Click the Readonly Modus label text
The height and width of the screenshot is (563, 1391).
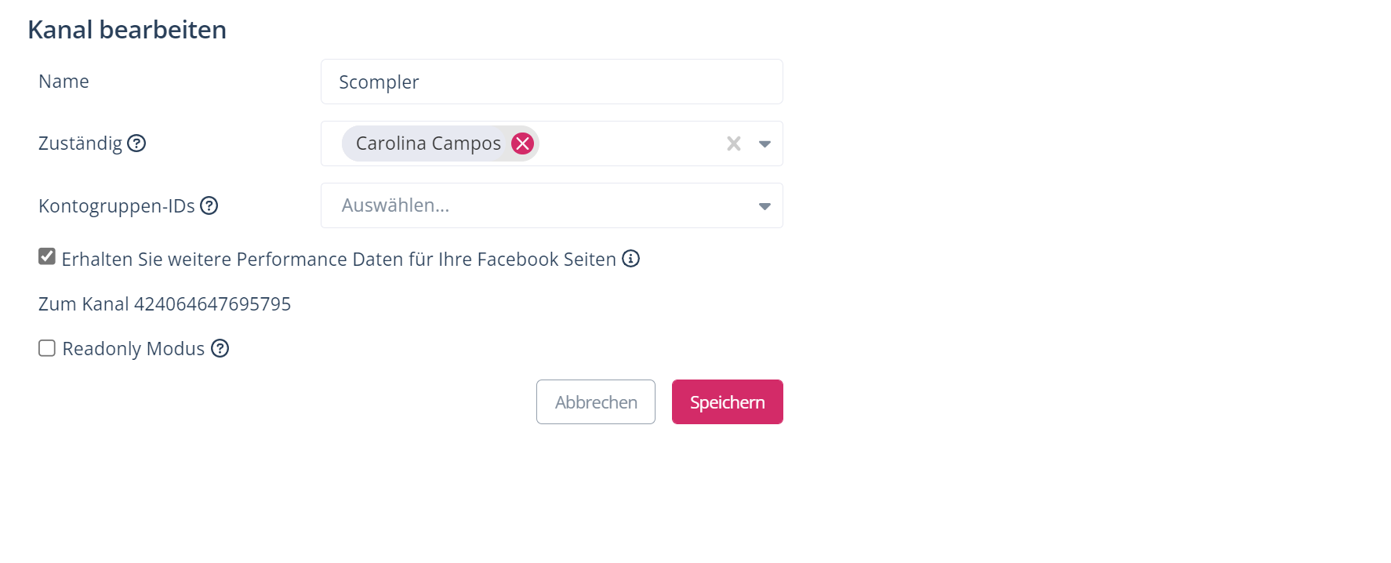point(133,349)
